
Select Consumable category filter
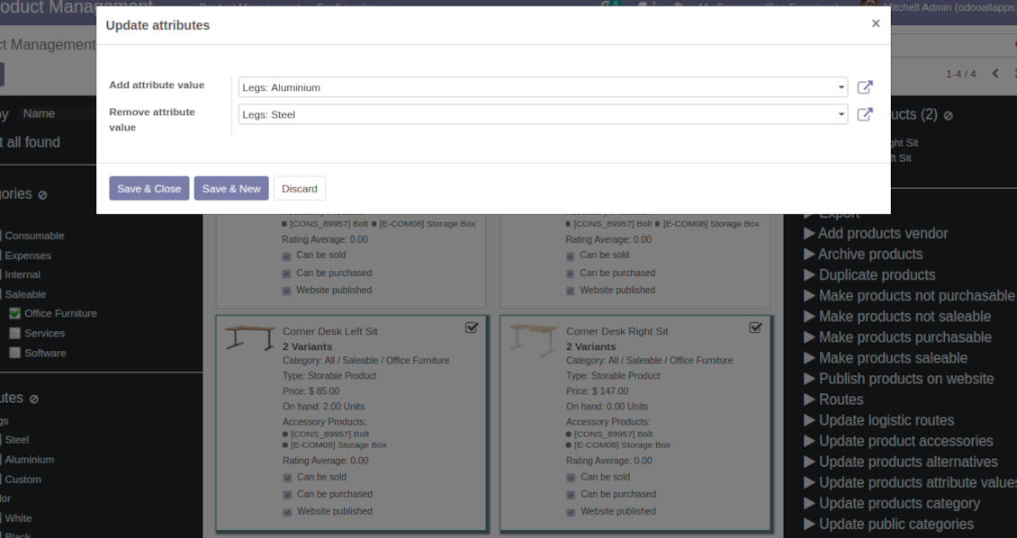pyautogui.click(x=34, y=236)
